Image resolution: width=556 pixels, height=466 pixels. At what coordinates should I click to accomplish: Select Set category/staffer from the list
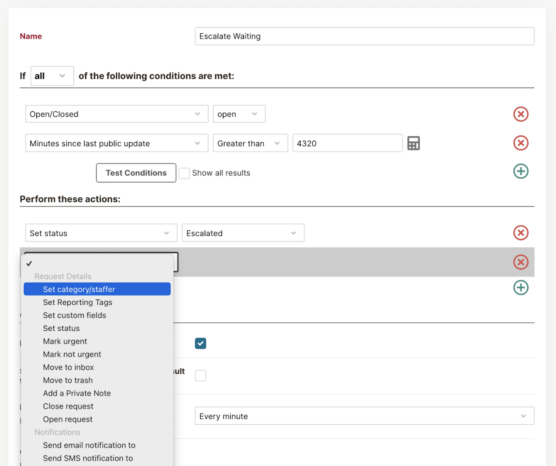(x=79, y=290)
